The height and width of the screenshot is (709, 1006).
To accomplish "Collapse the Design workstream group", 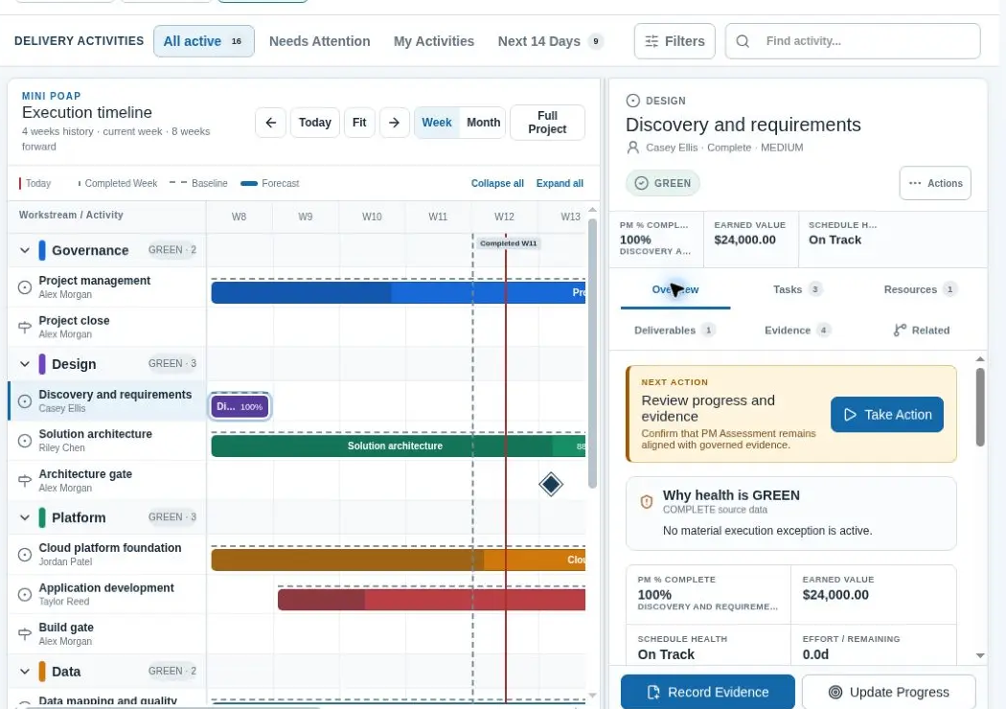I will coord(24,364).
